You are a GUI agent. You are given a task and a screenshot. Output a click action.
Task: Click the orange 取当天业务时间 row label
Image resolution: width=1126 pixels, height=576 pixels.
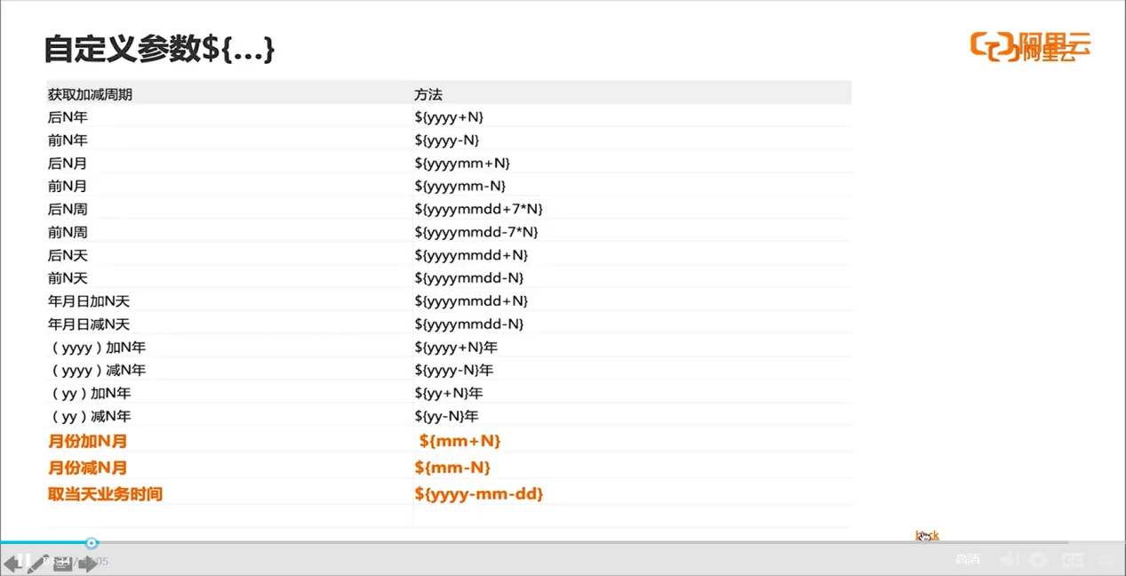click(105, 494)
